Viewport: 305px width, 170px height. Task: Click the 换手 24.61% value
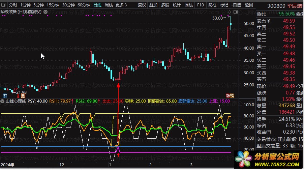coord(287,119)
